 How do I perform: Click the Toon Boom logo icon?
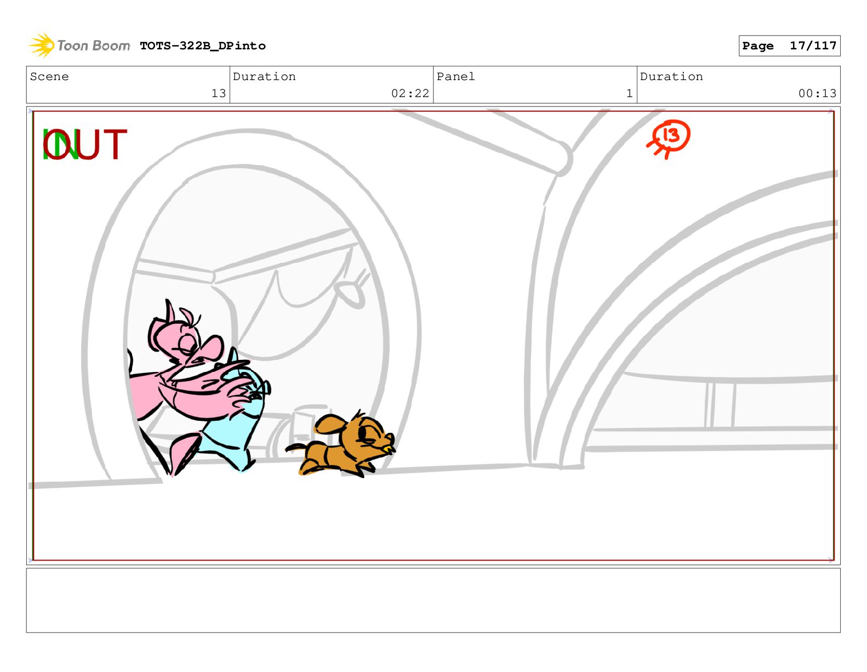tap(42, 46)
